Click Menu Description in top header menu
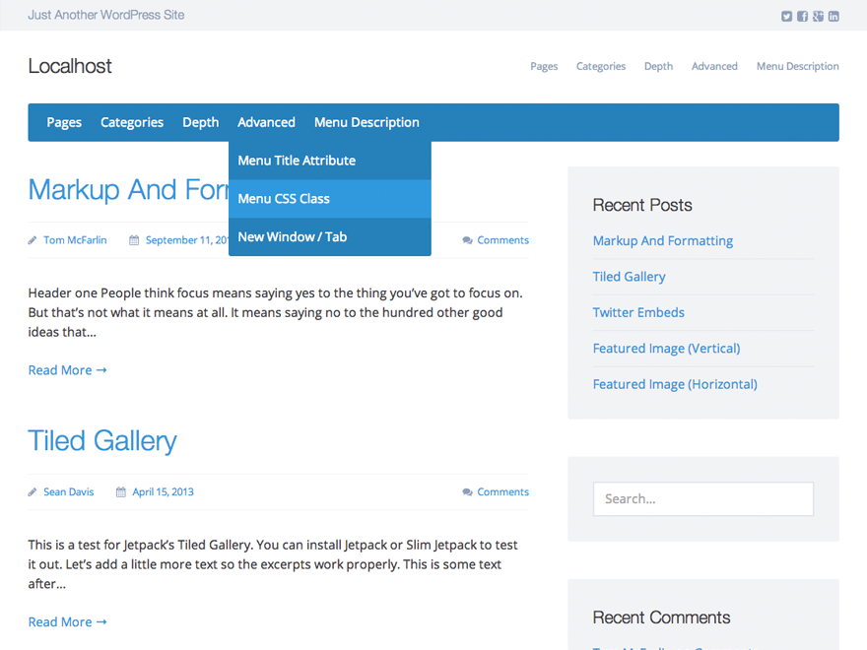The width and height of the screenshot is (867, 650). [x=797, y=66]
